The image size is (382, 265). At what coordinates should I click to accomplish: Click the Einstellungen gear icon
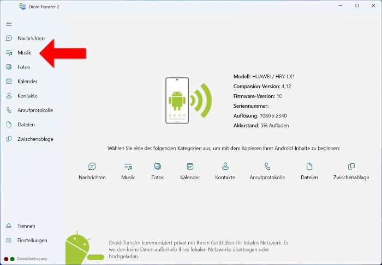(9, 241)
